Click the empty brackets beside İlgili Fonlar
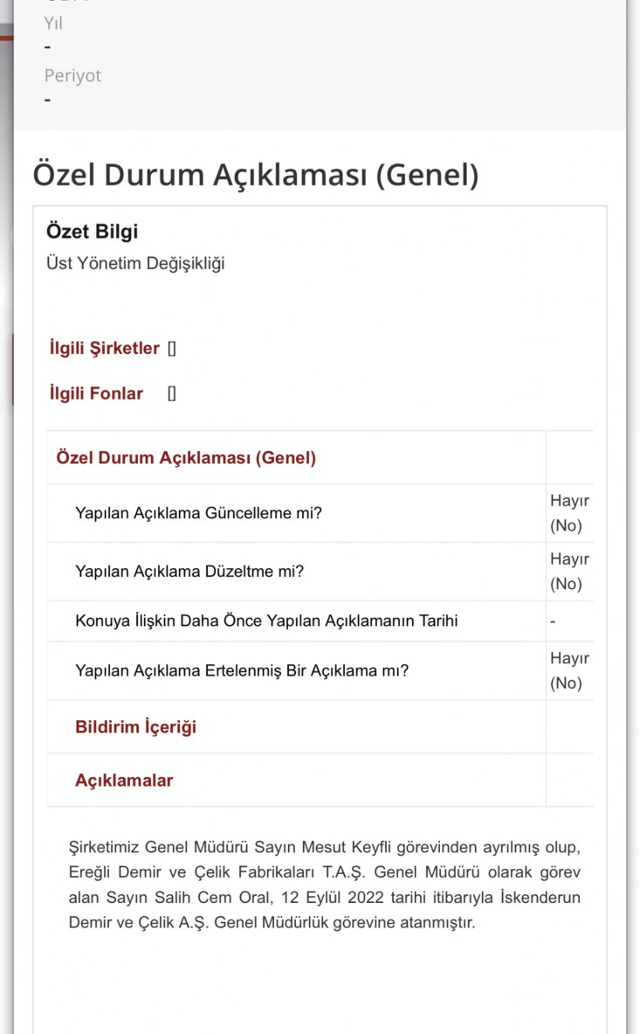This screenshot has height=1034, width=640. (172, 393)
